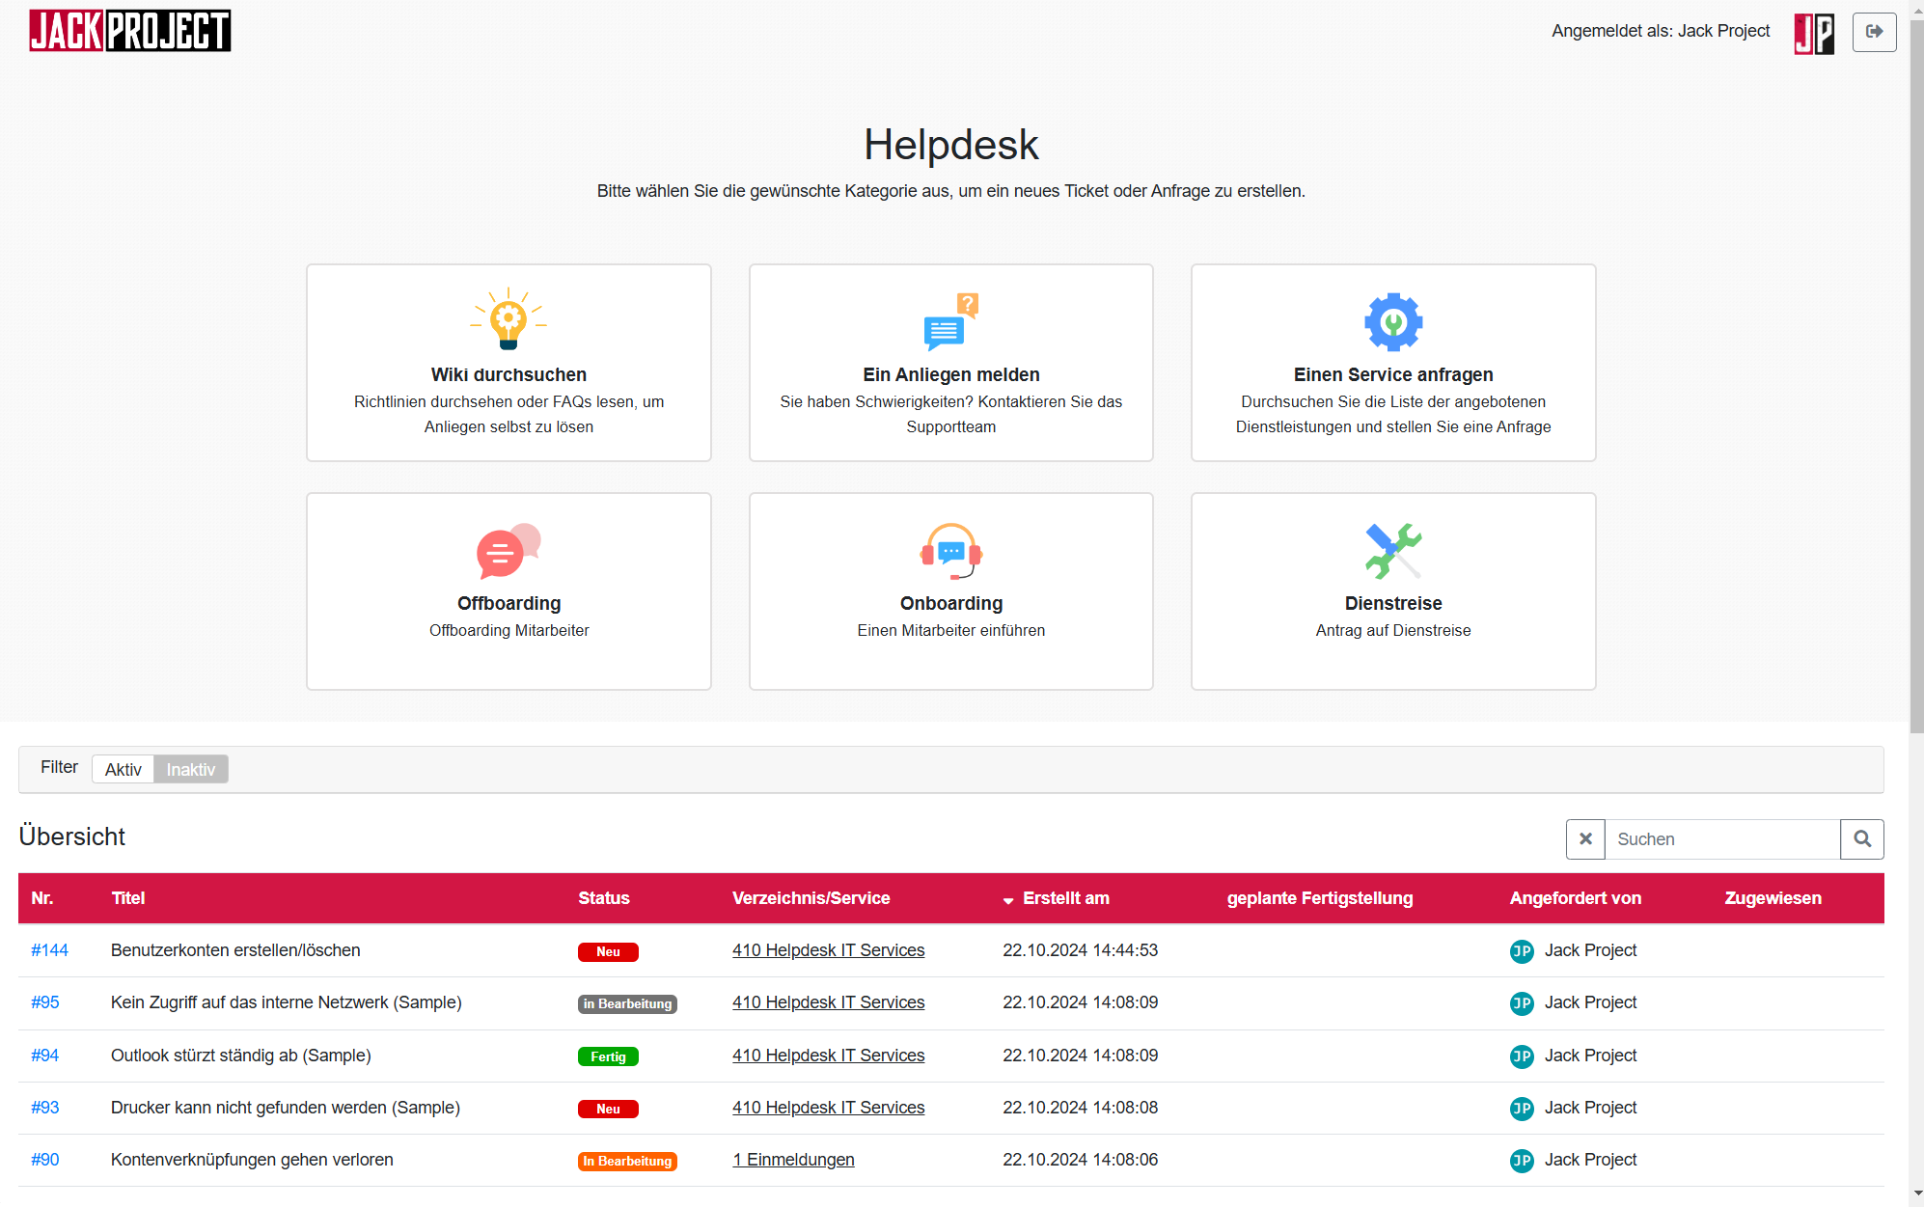Open the Offboarding card title
This screenshot has width=1924, height=1207.
pyautogui.click(x=508, y=603)
